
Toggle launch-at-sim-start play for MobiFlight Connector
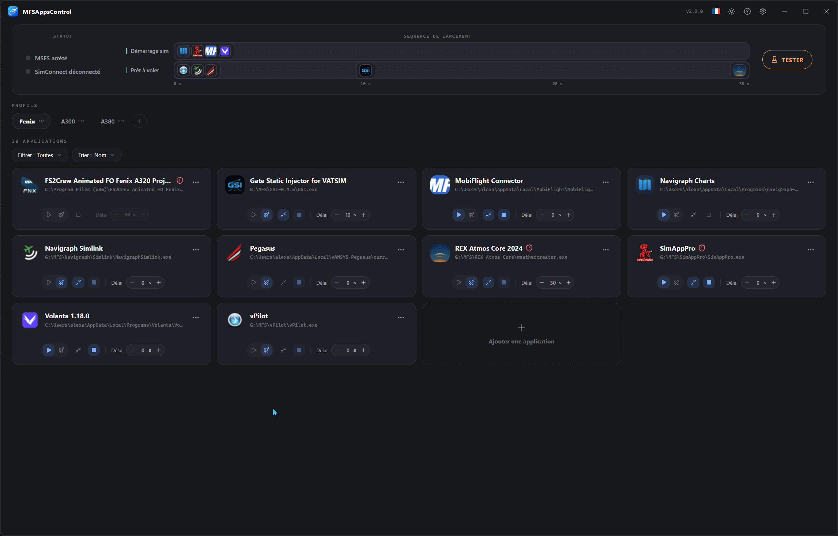click(x=458, y=215)
